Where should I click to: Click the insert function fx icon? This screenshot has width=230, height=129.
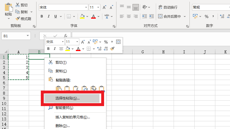[66, 36]
